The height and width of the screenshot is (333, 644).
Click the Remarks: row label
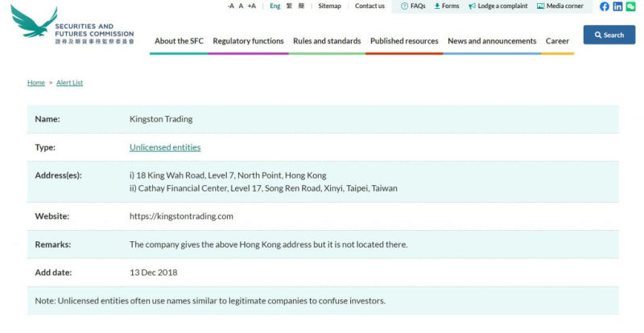[53, 245]
